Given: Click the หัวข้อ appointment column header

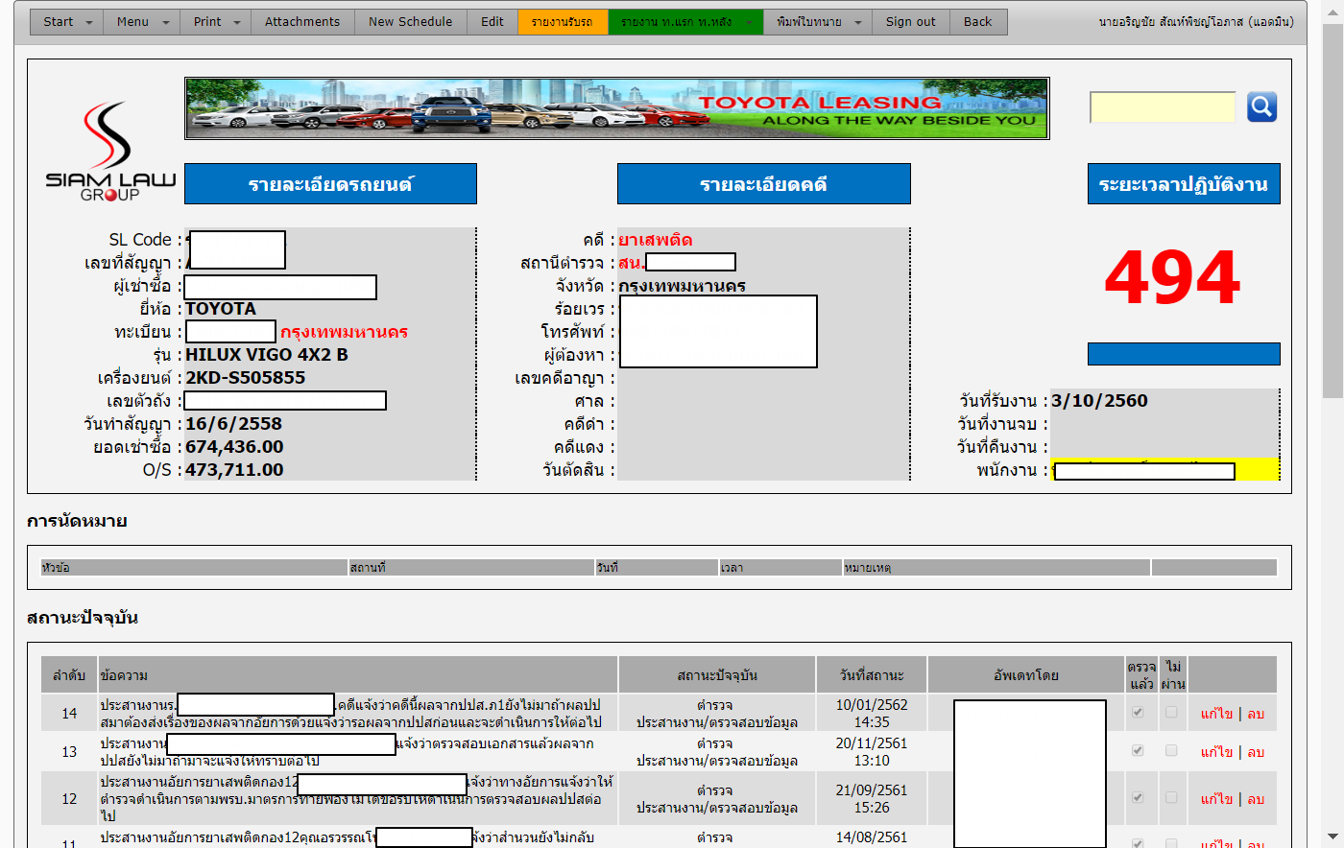Looking at the screenshot, I should click(195, 568).
